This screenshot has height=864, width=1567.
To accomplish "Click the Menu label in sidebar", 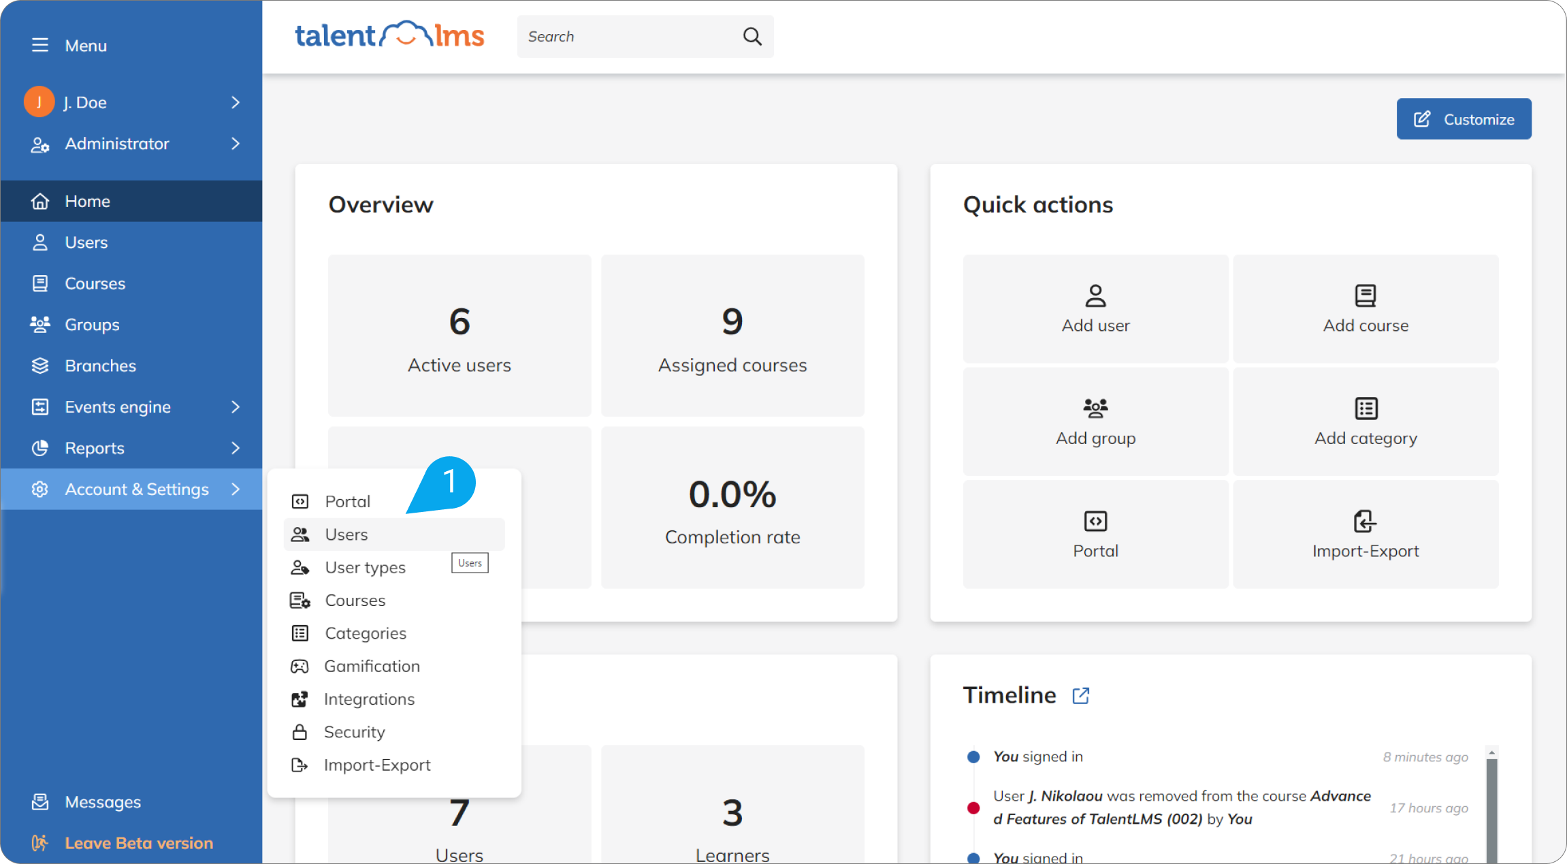I will pos(86,46).
